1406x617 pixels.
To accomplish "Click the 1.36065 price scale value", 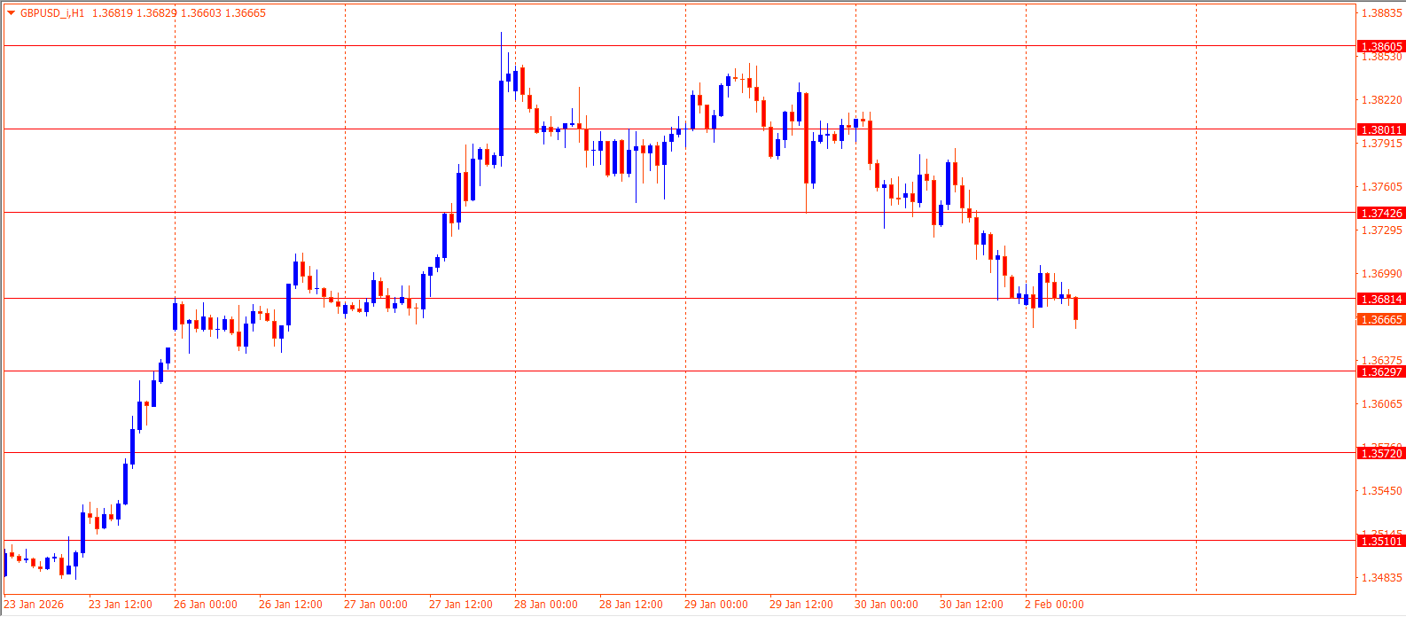I will [1382, 404].
